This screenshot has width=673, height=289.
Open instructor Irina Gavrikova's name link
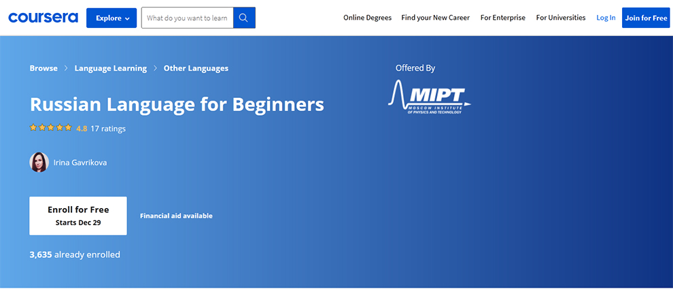[x=80, y=163]
